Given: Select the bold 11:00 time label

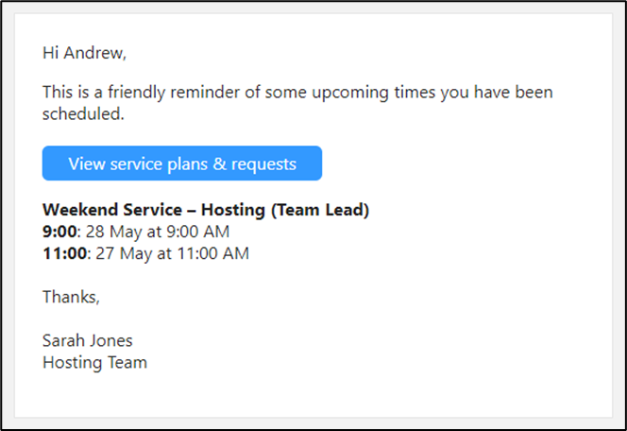Looking at the screenshot, I should click(x=64, y=253).
